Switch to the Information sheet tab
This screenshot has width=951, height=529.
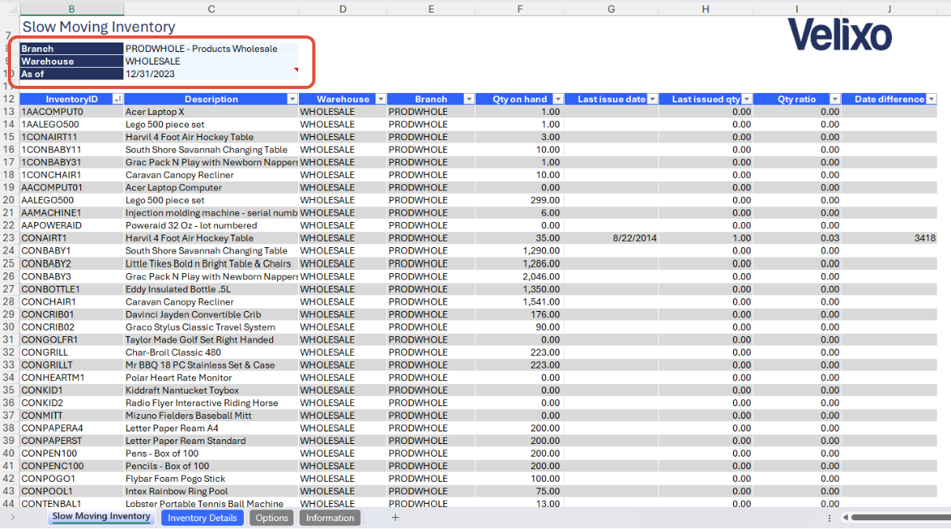point(330,518)
